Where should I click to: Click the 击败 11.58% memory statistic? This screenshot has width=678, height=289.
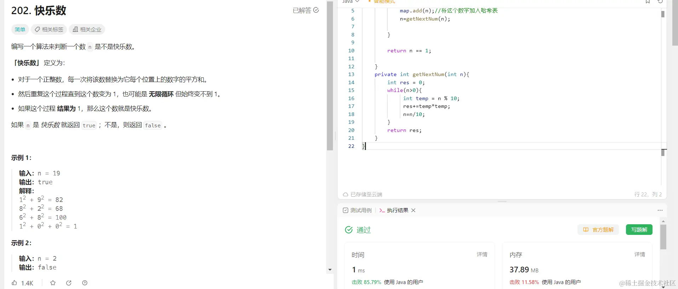[524, 282]
